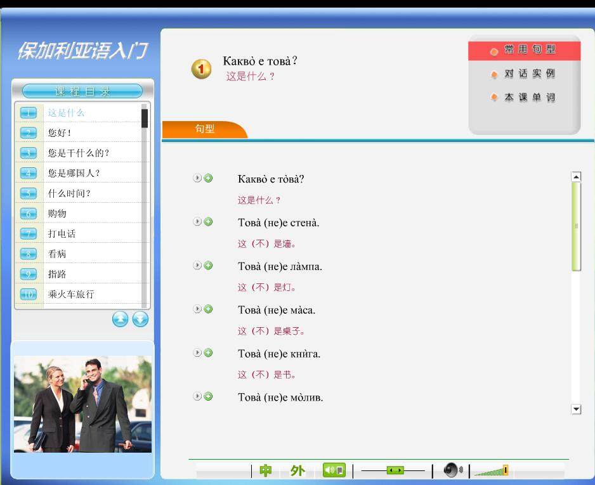Click the green speed slider handle
Viewport: 595px width, 485px height.
(x=395, y=470)
